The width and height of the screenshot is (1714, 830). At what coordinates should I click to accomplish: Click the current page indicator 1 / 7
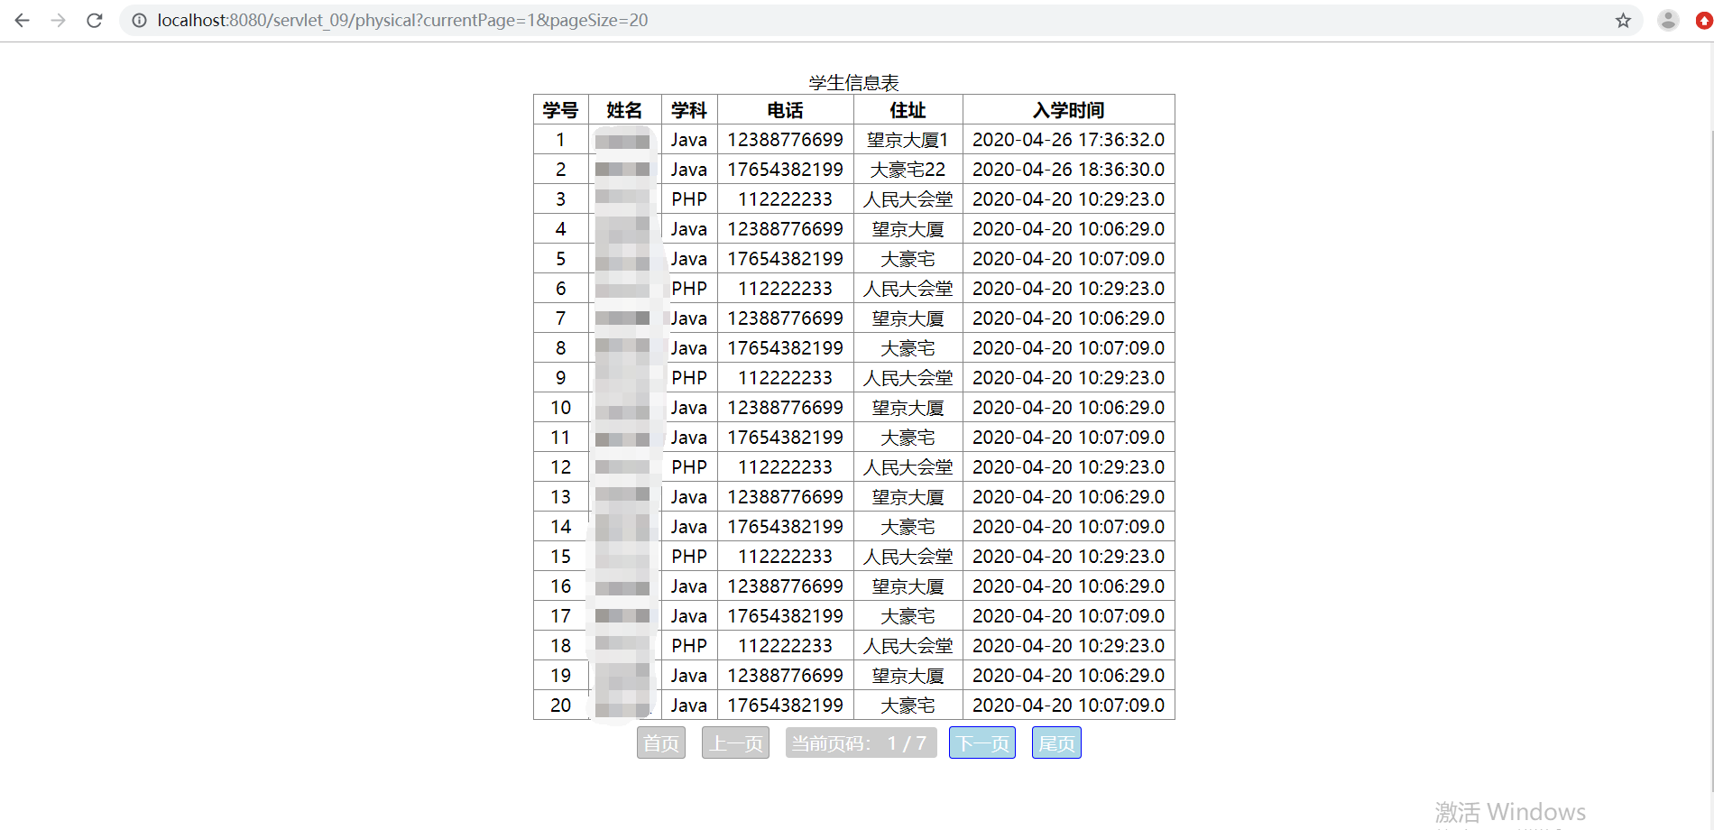point(861,742)
